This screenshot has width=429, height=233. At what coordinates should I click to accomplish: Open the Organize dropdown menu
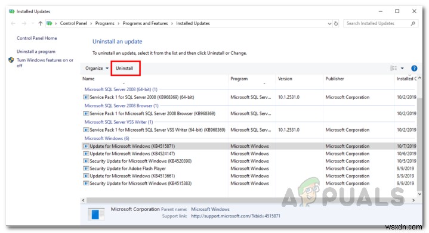(97, 69)
